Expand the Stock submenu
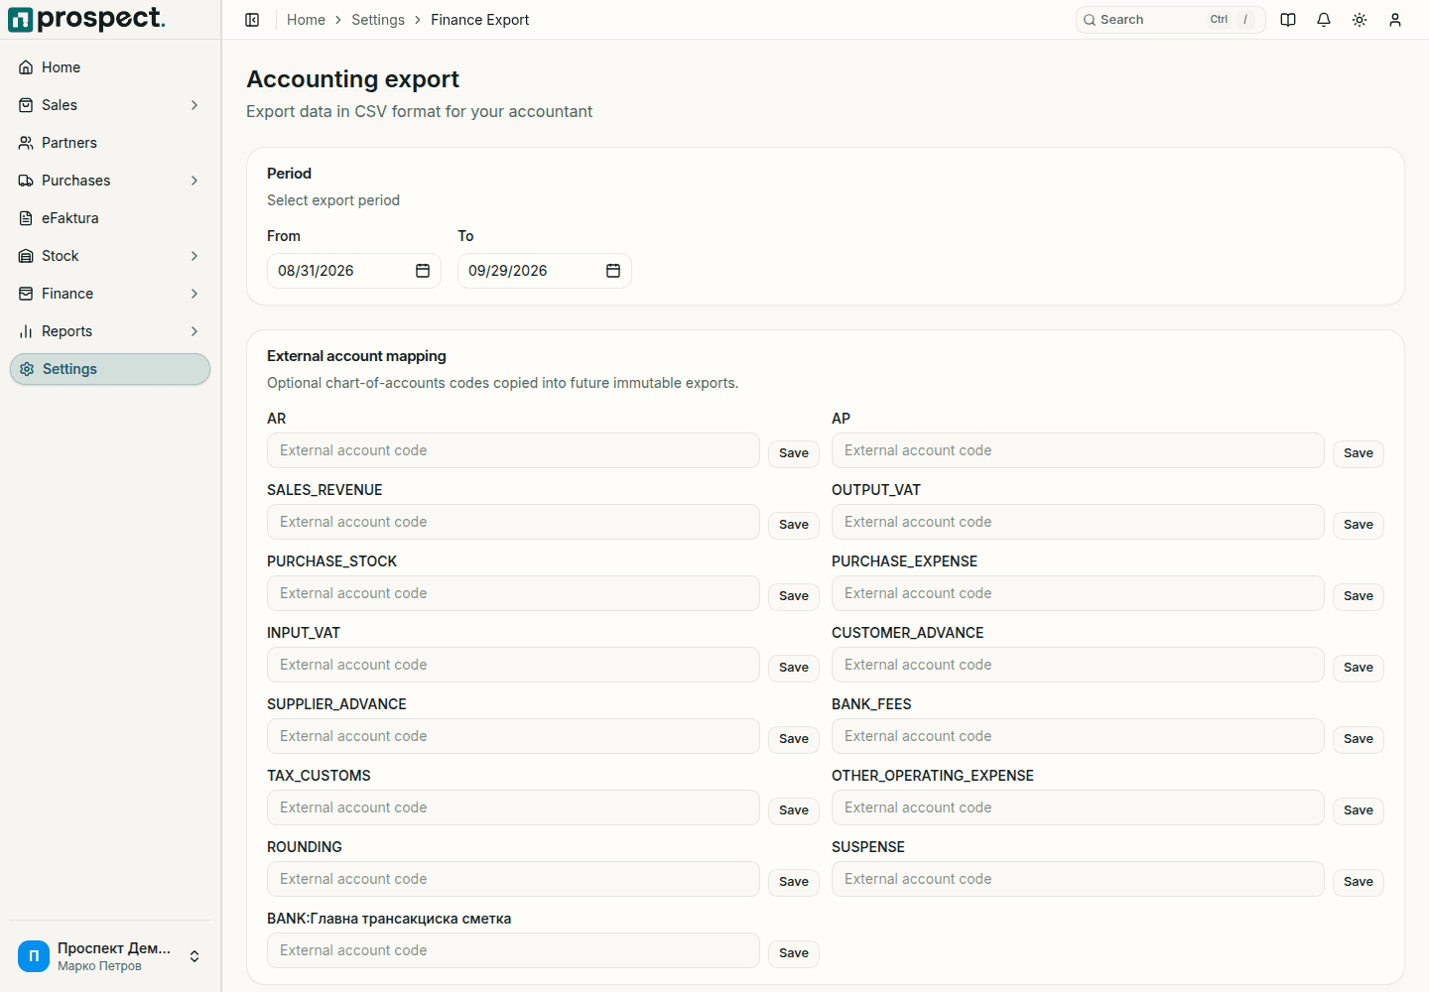 click(195, 256)
